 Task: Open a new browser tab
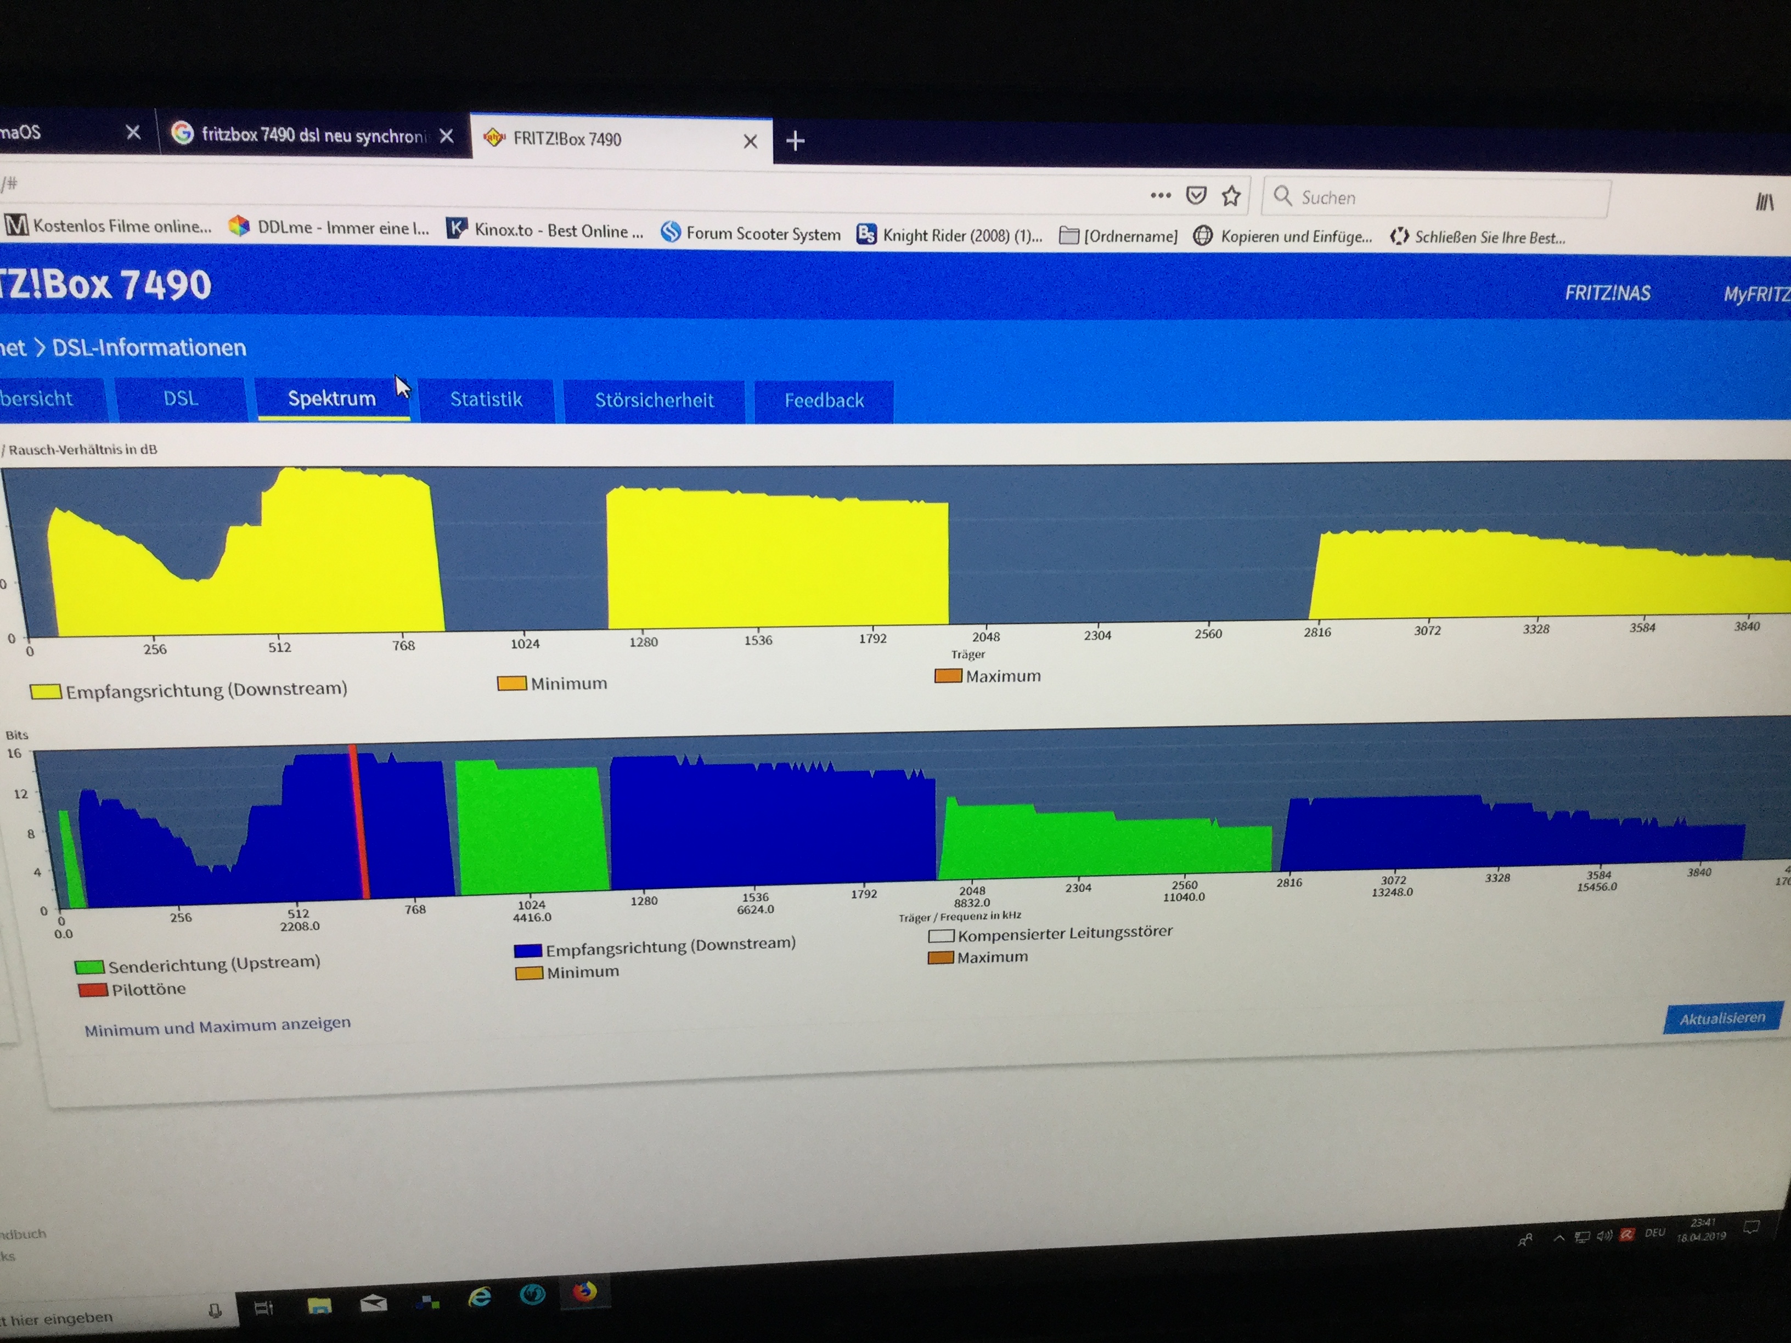click(795, 142)
